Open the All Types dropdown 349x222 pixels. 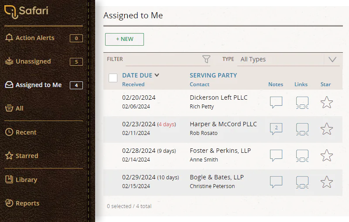288,59
